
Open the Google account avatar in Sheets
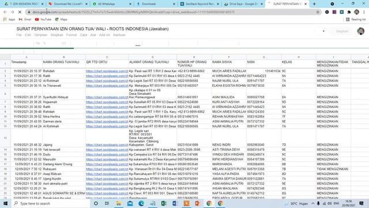point(360,31)
